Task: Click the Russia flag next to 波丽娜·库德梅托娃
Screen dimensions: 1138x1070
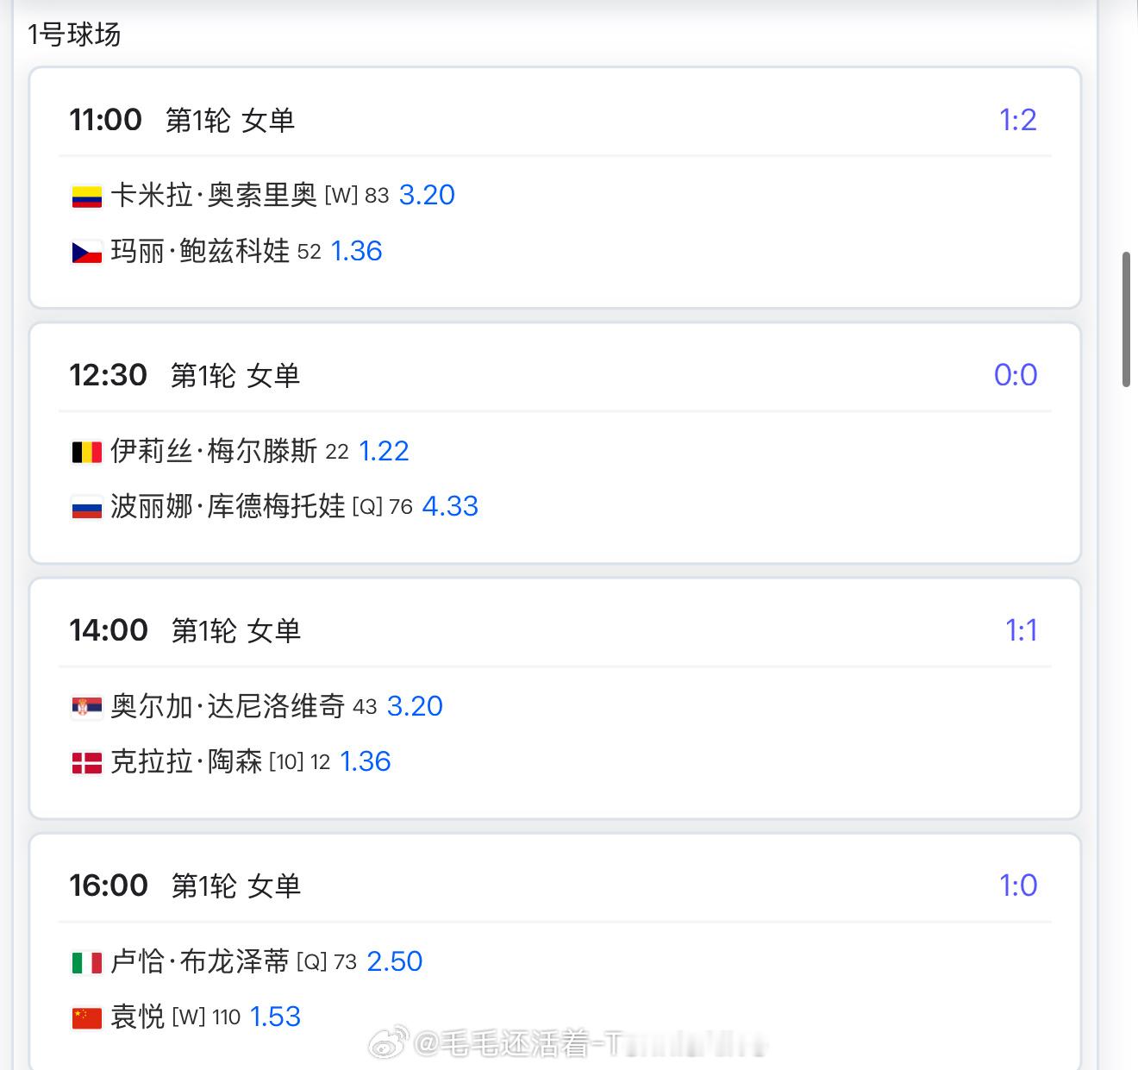Action: 86,508
